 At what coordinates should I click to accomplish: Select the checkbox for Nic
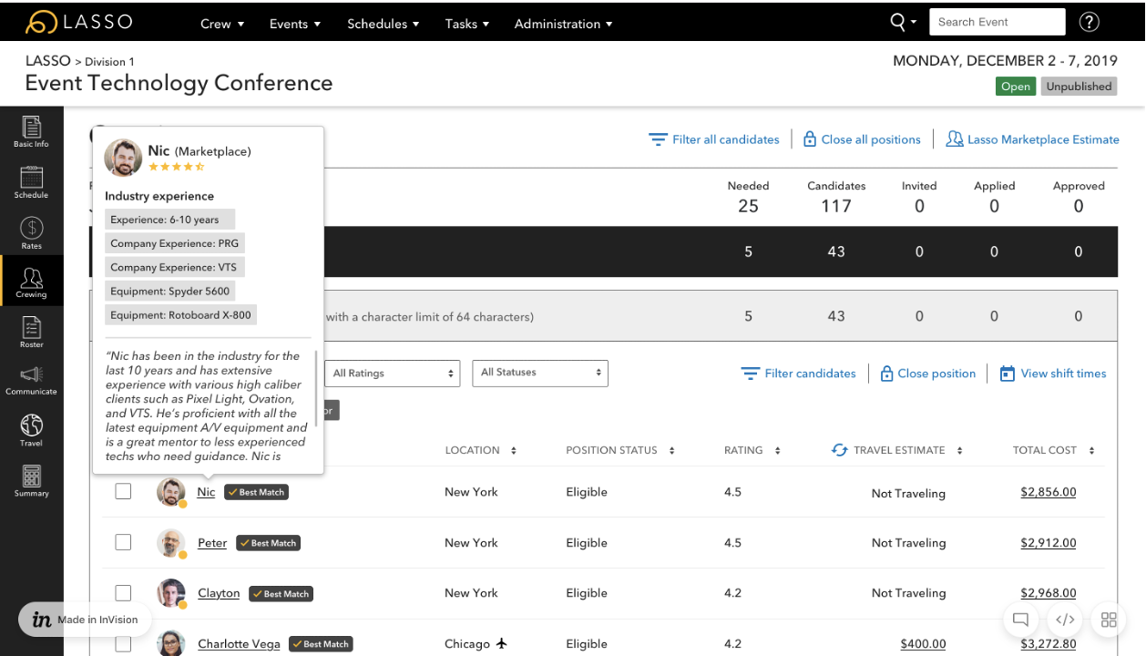tap(123, 492)
